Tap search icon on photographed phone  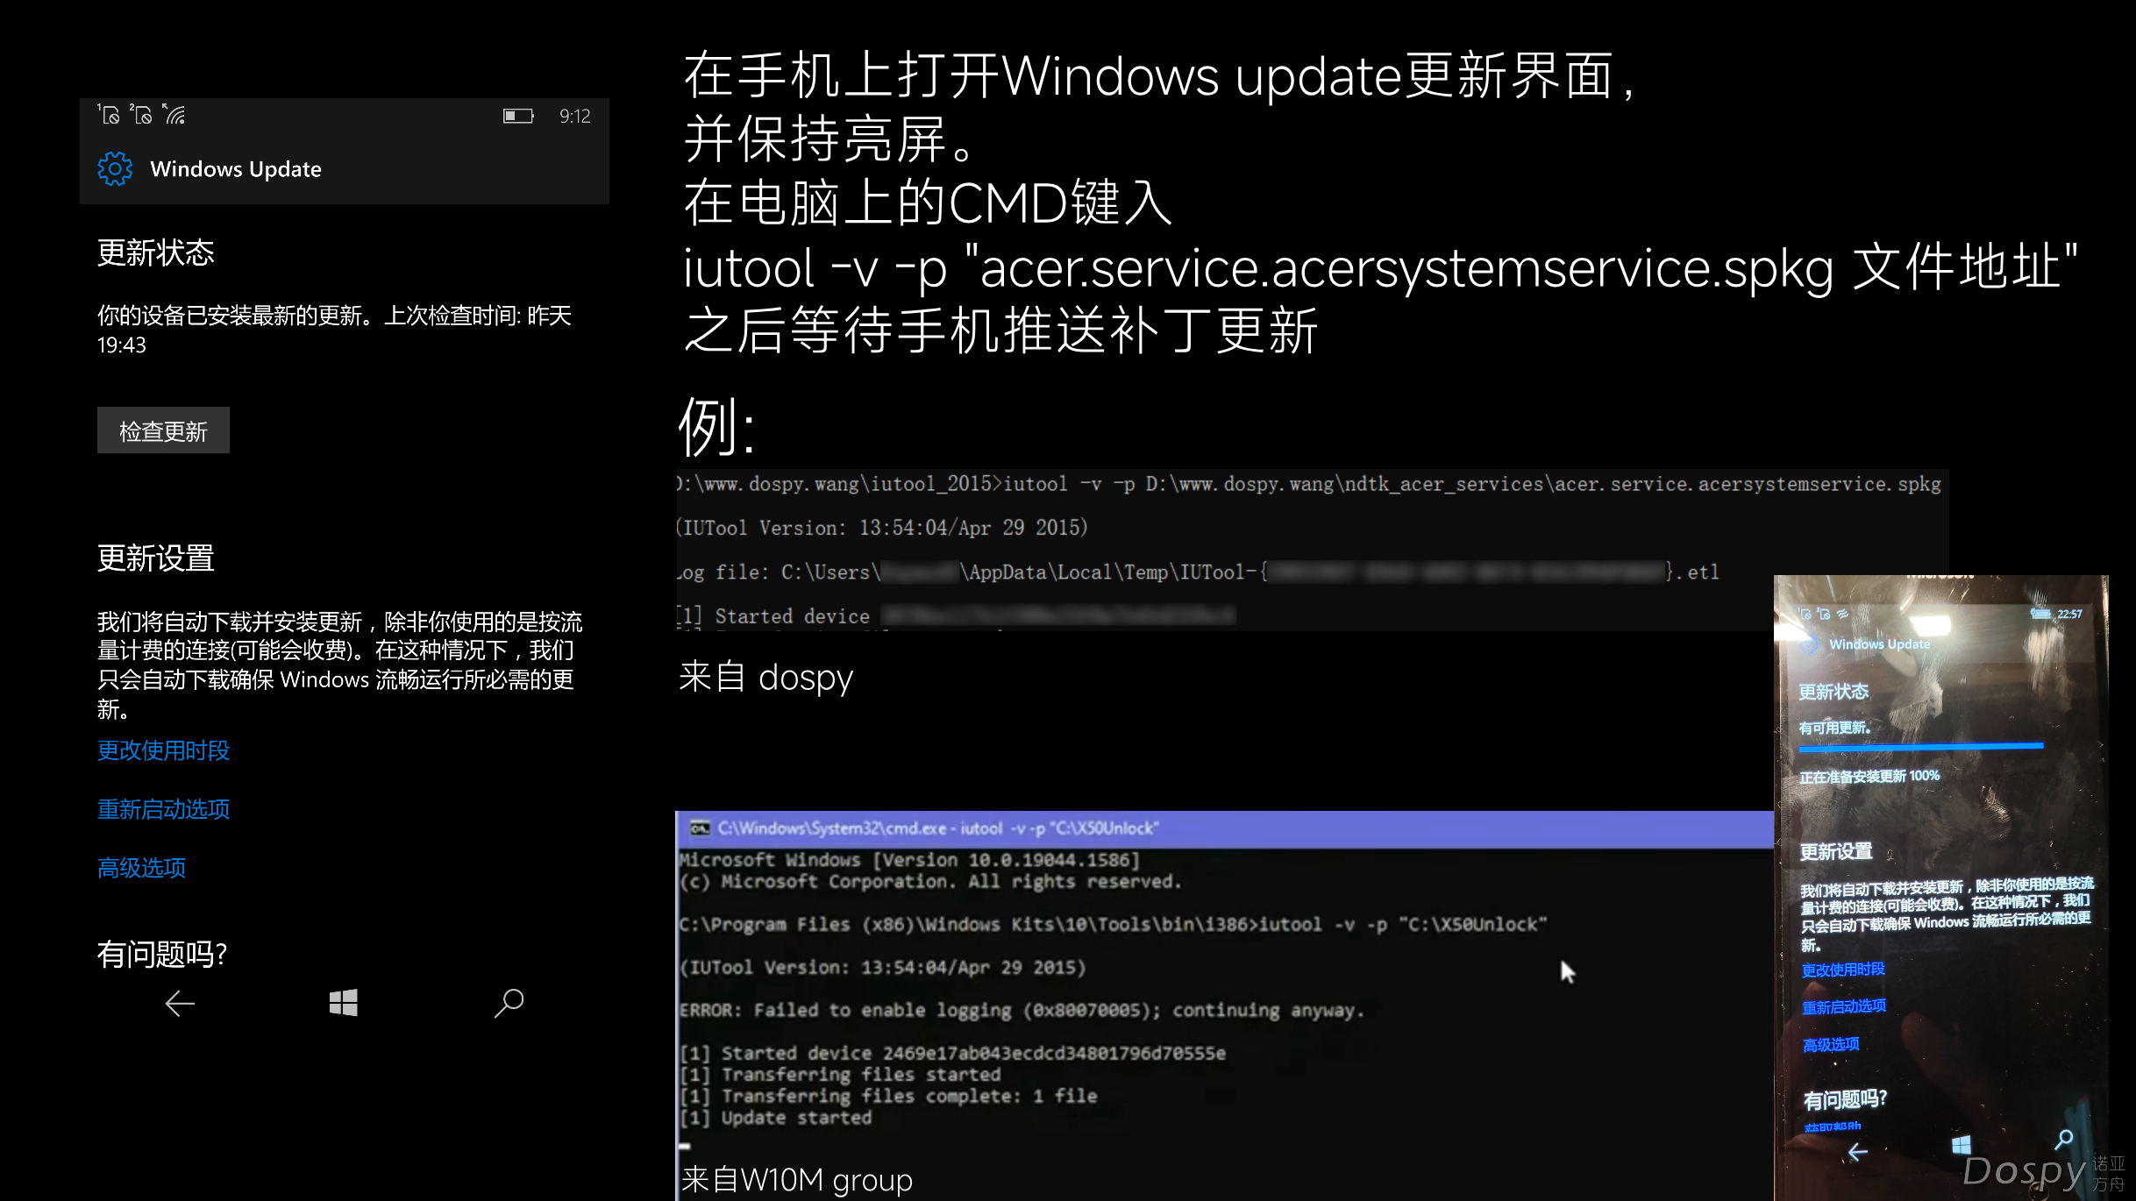coord(2064,1139)
